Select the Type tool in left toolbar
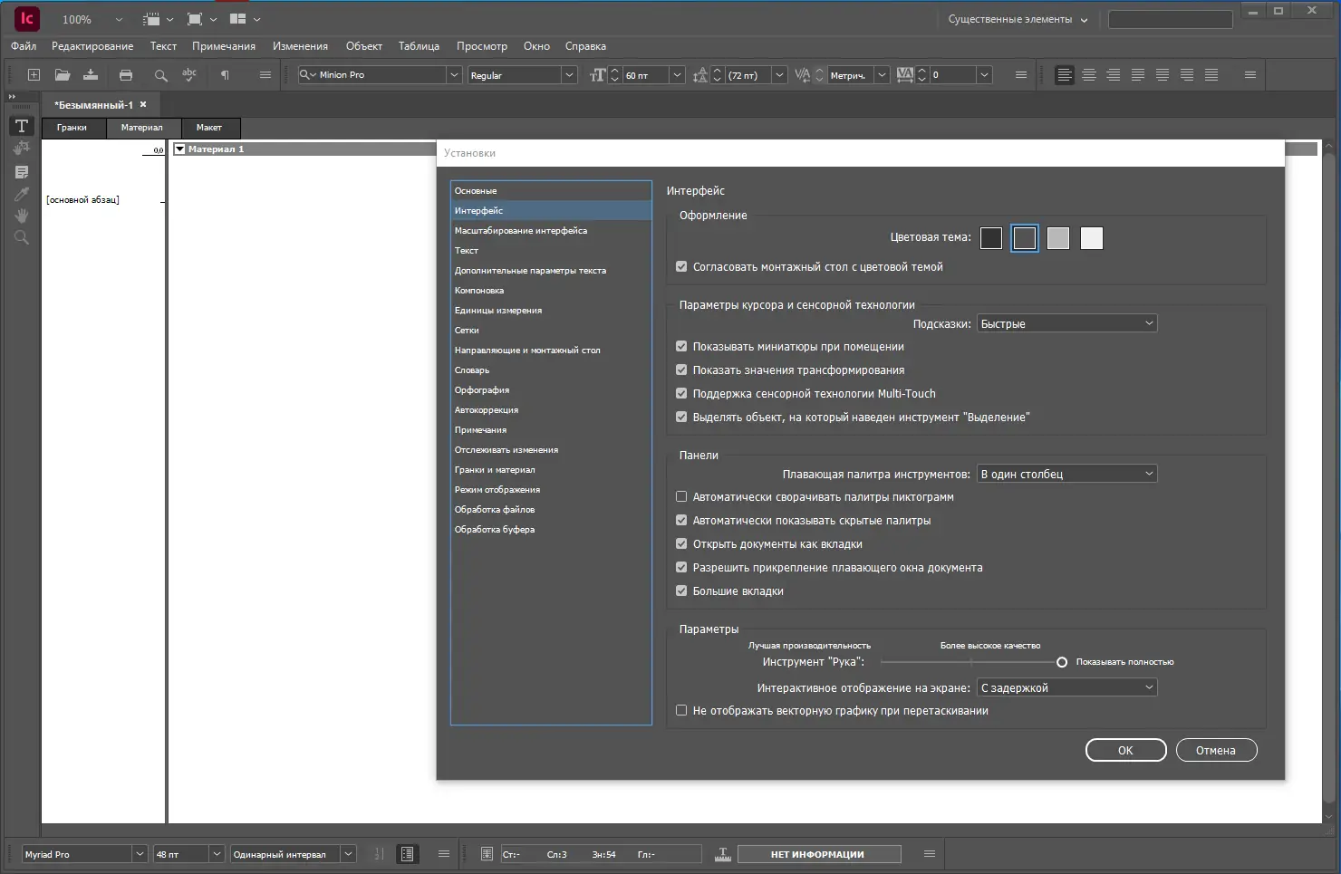1341x874 pixels. 22,126
